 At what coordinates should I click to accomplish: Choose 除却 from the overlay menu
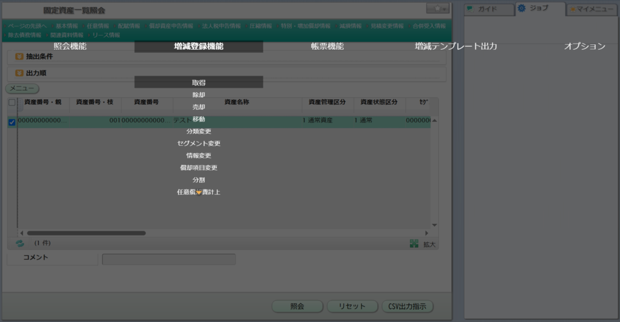point(199,95)
